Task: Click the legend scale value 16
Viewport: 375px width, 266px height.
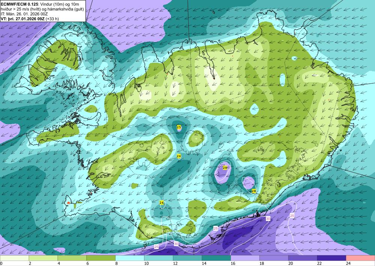Action: [x=233, y=264]
